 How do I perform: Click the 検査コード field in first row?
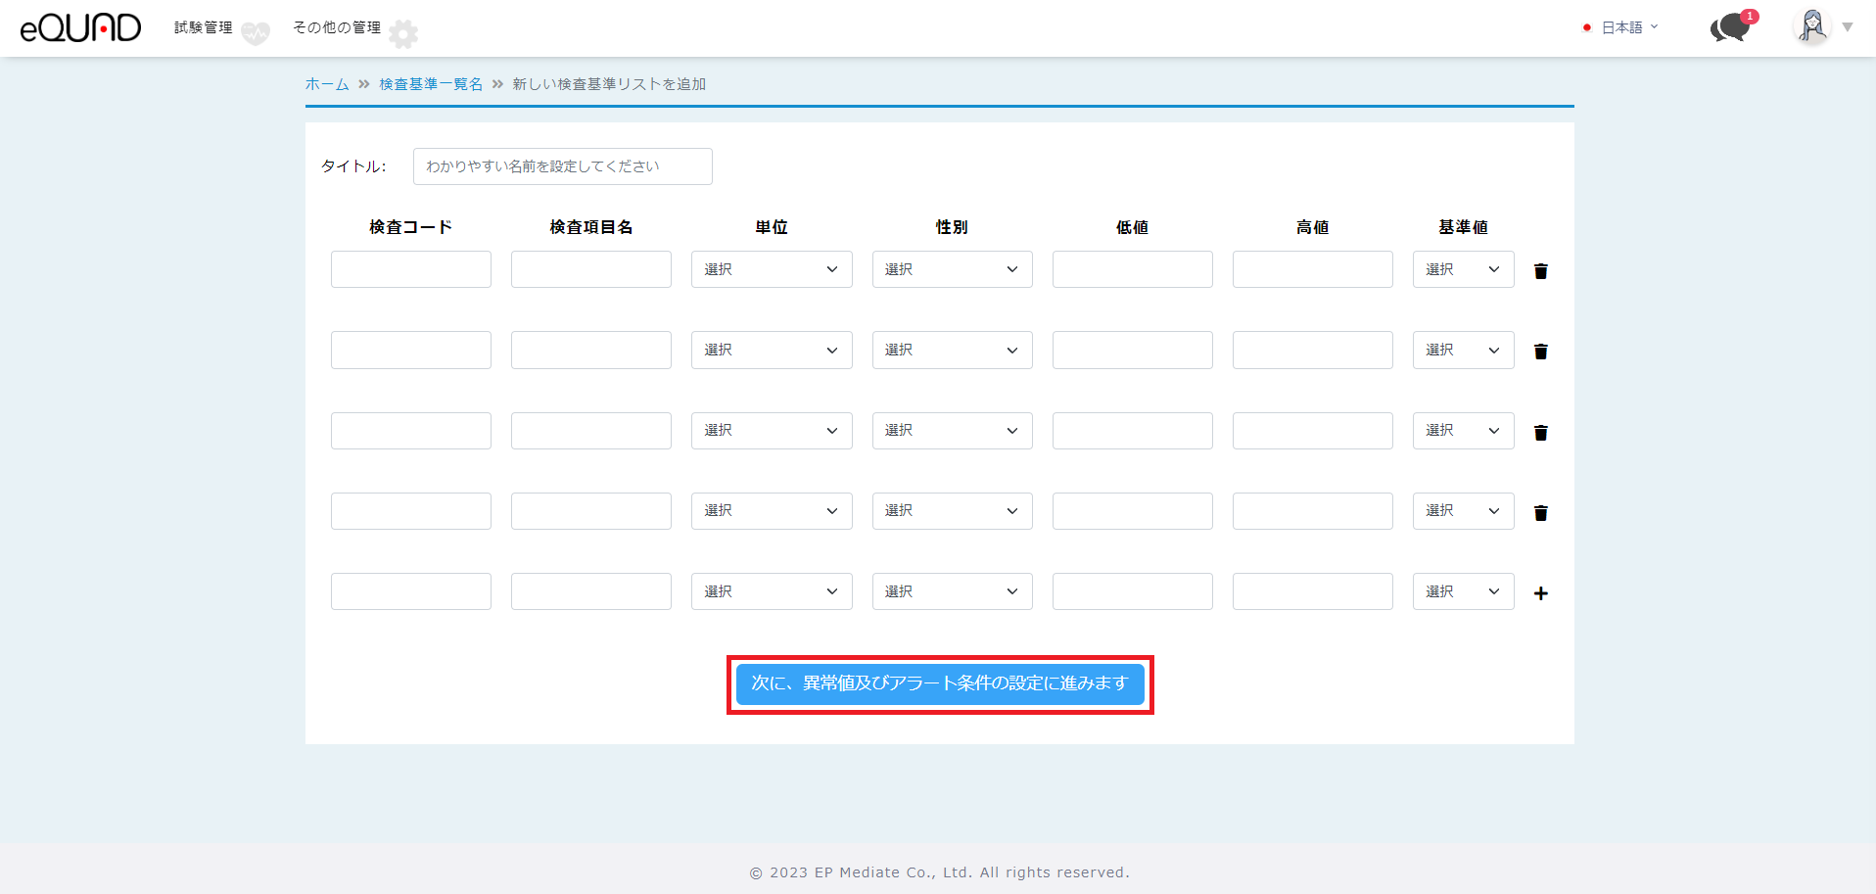[x=410, y=269]
